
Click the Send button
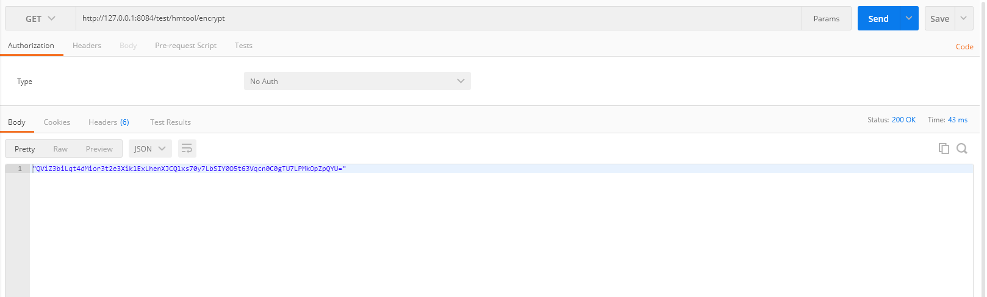click(878, 19)
